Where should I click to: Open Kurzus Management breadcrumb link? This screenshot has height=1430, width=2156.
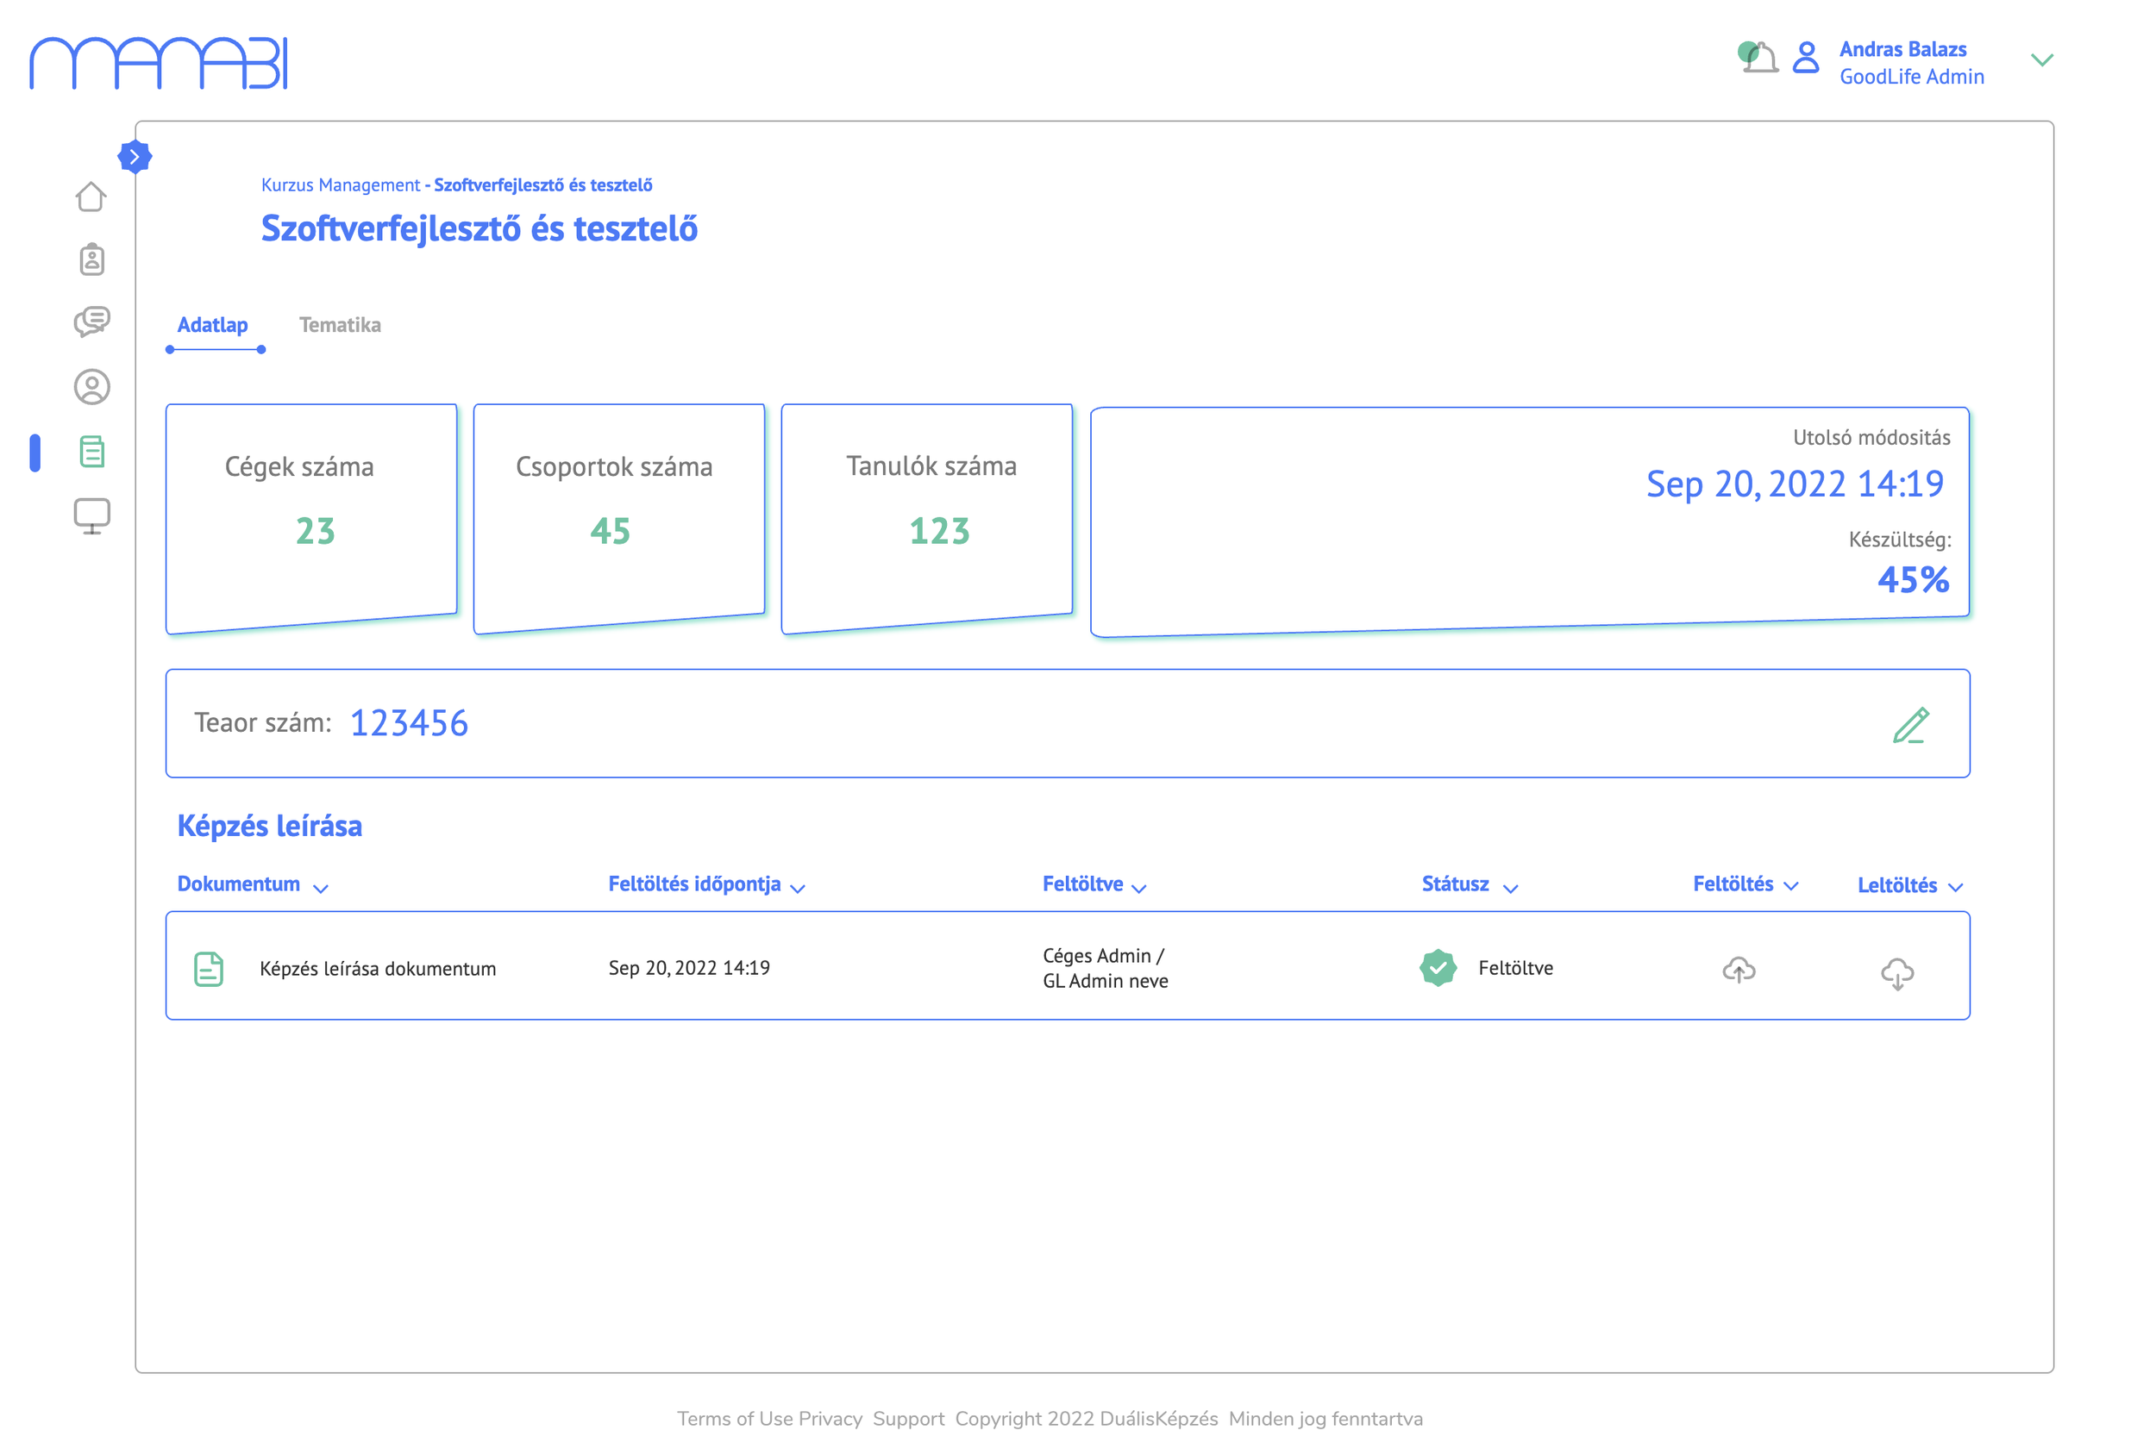(x=339, y=184)
